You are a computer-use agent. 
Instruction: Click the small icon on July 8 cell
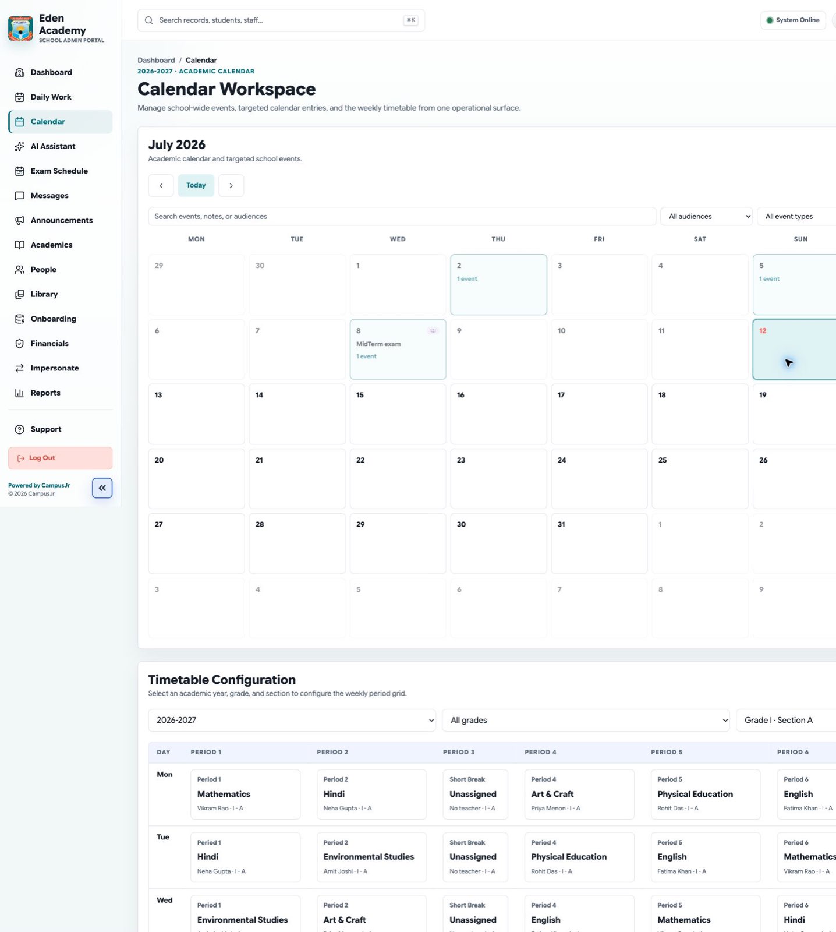coord(433,331)
